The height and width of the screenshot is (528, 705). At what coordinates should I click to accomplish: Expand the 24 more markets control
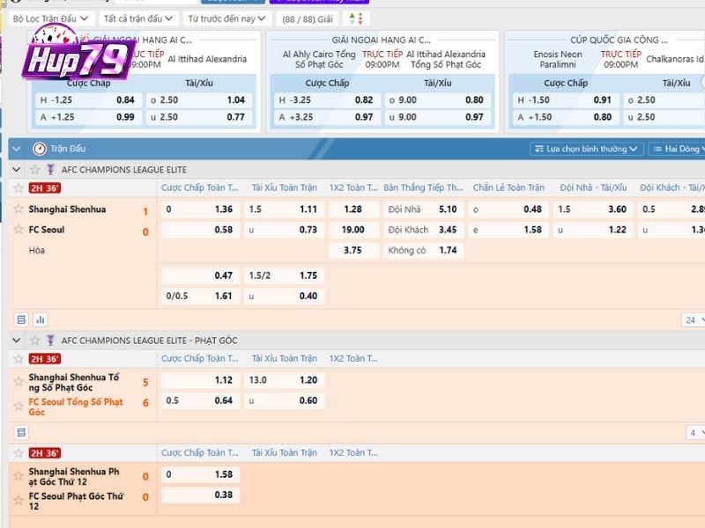tap(693, 319)
